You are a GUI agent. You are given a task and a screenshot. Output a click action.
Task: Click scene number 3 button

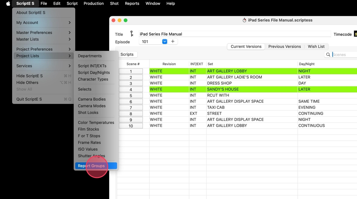pyautogui.click(x=131, y=83)
